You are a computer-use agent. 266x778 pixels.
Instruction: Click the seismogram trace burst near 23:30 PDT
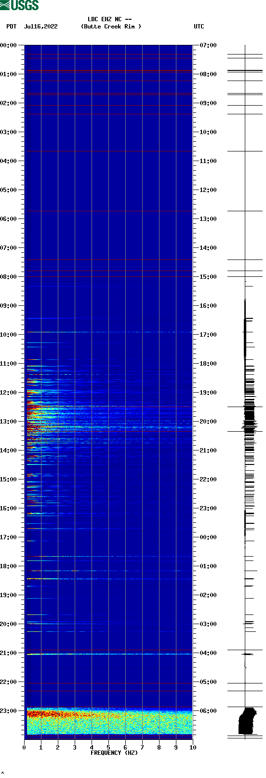[247, 721]
